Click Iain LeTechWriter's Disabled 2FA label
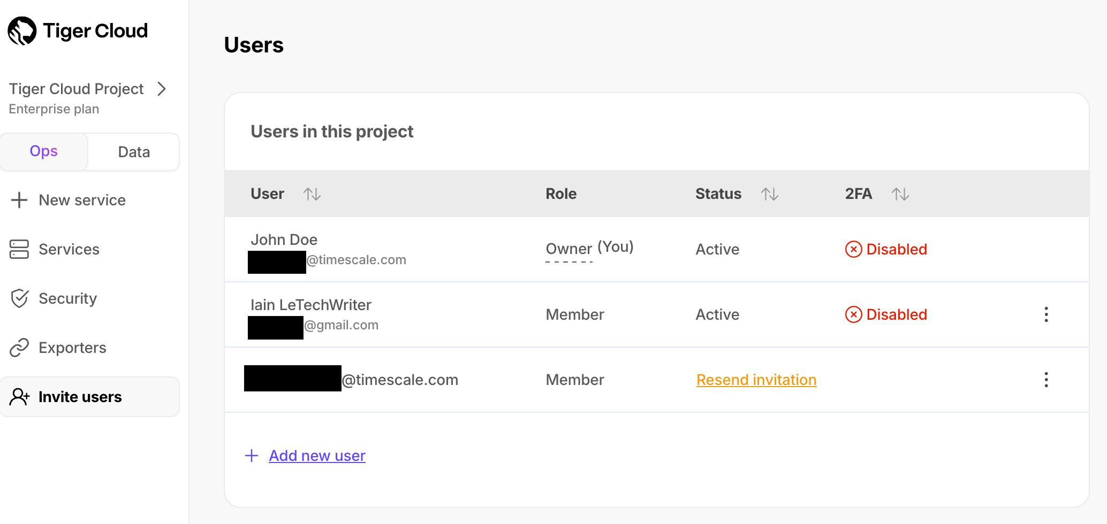Screen dimensions: 1107x524 click(897, 314)
